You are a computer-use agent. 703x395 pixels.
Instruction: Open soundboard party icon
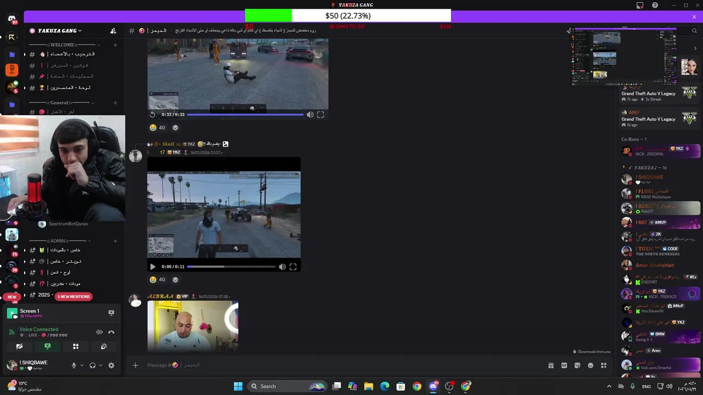coord(104,346)
